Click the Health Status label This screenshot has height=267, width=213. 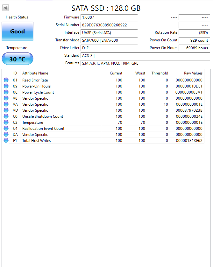(x=17, y=17)
